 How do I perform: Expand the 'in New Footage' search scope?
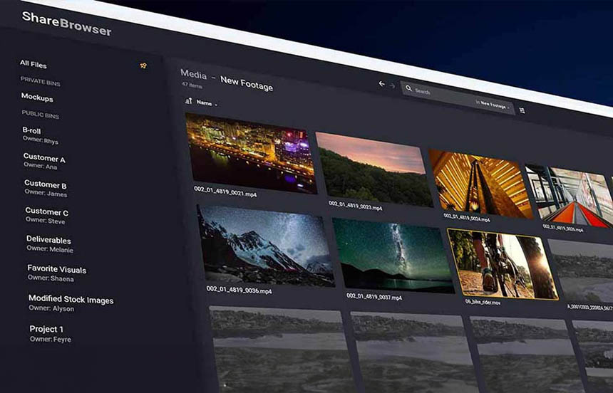(x=493, y=105)
